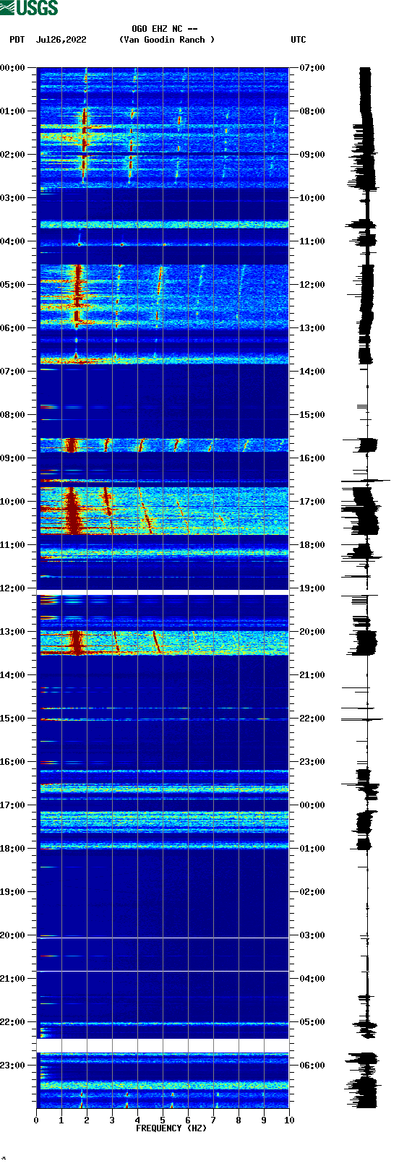399x1166 pixels.
Task: Click the seismogram waveform trace beside the spectrogram
Action: point(367,588)
